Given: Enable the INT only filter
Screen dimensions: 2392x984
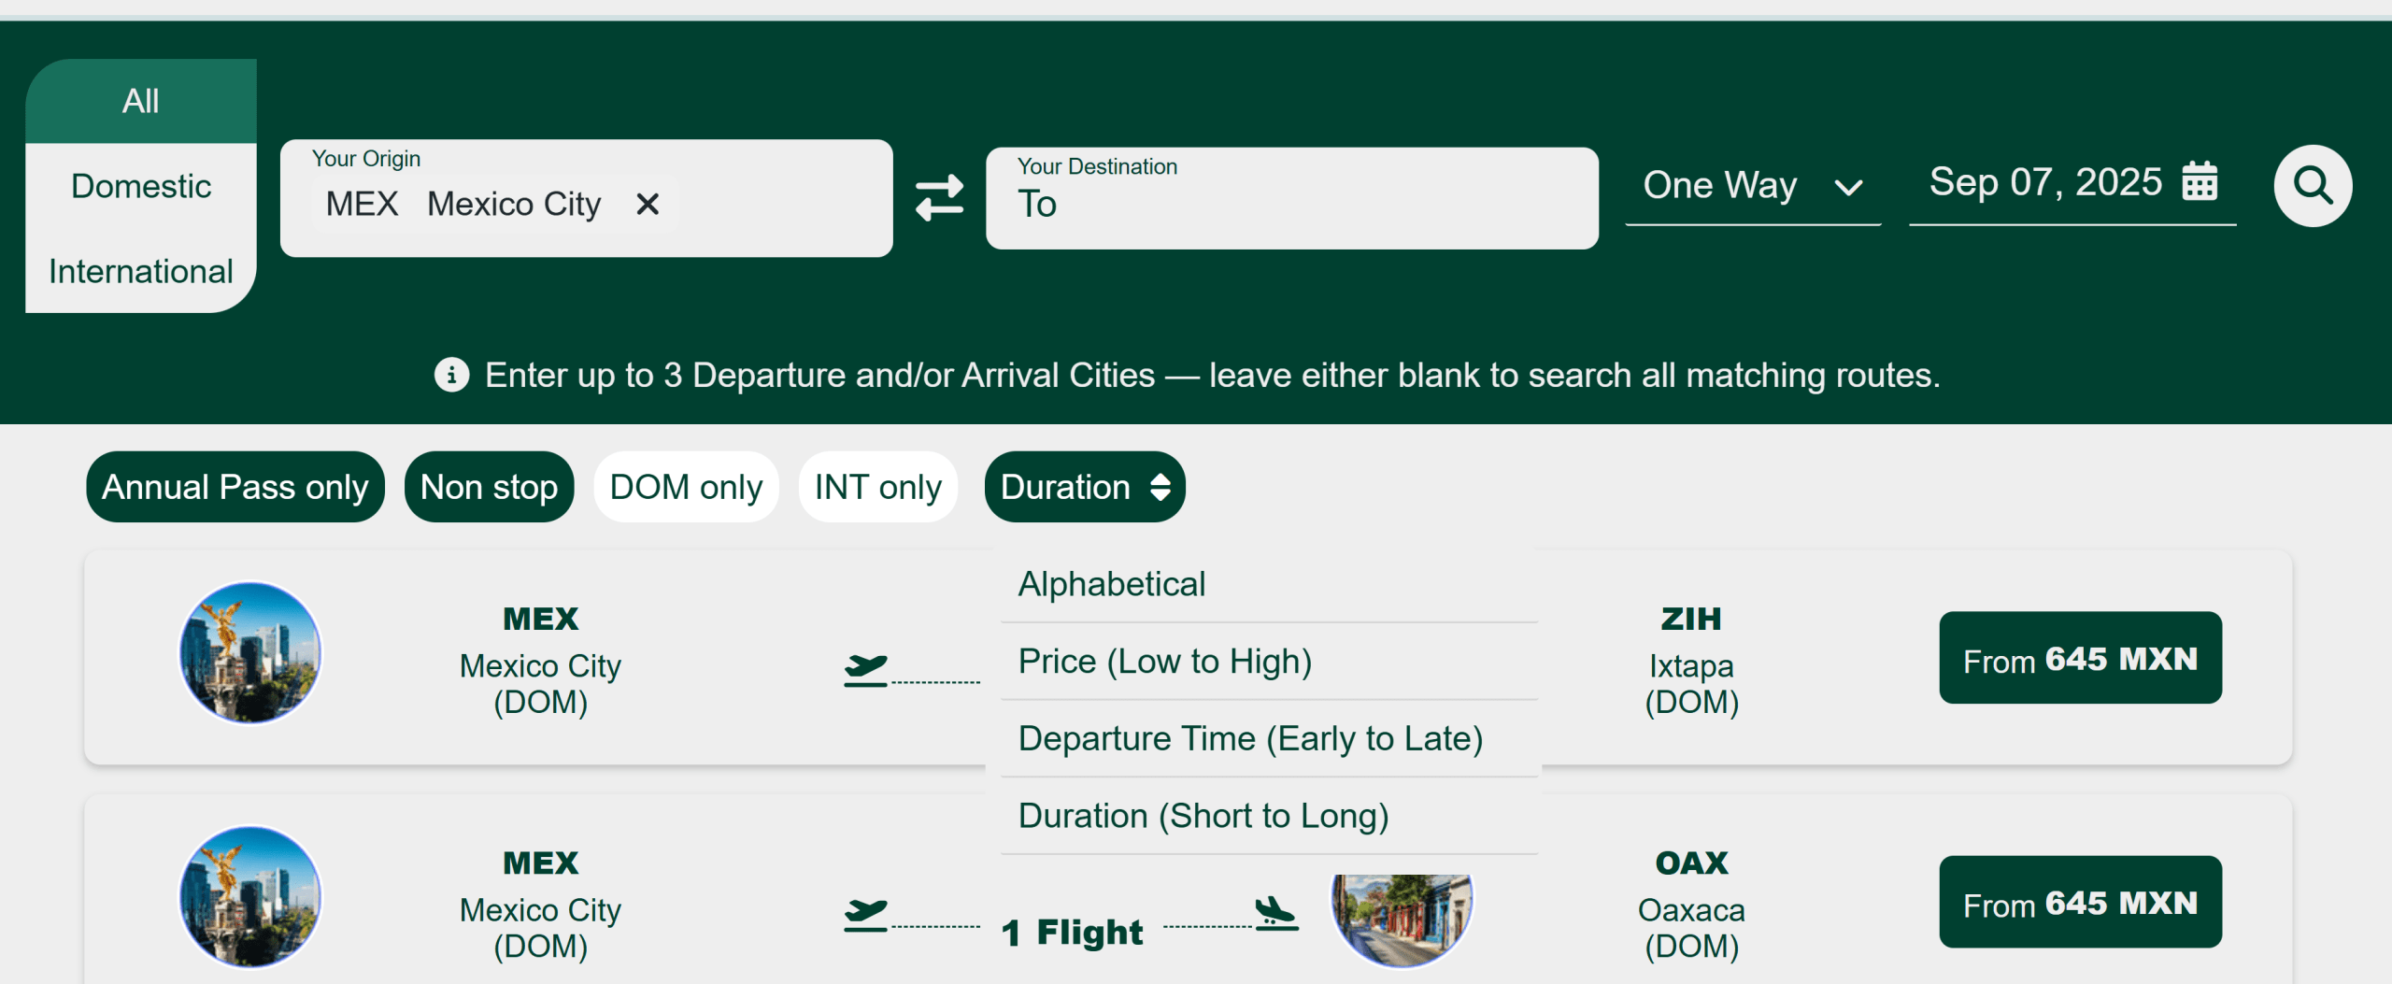Looking at the screenshot, I should [877, 487].
